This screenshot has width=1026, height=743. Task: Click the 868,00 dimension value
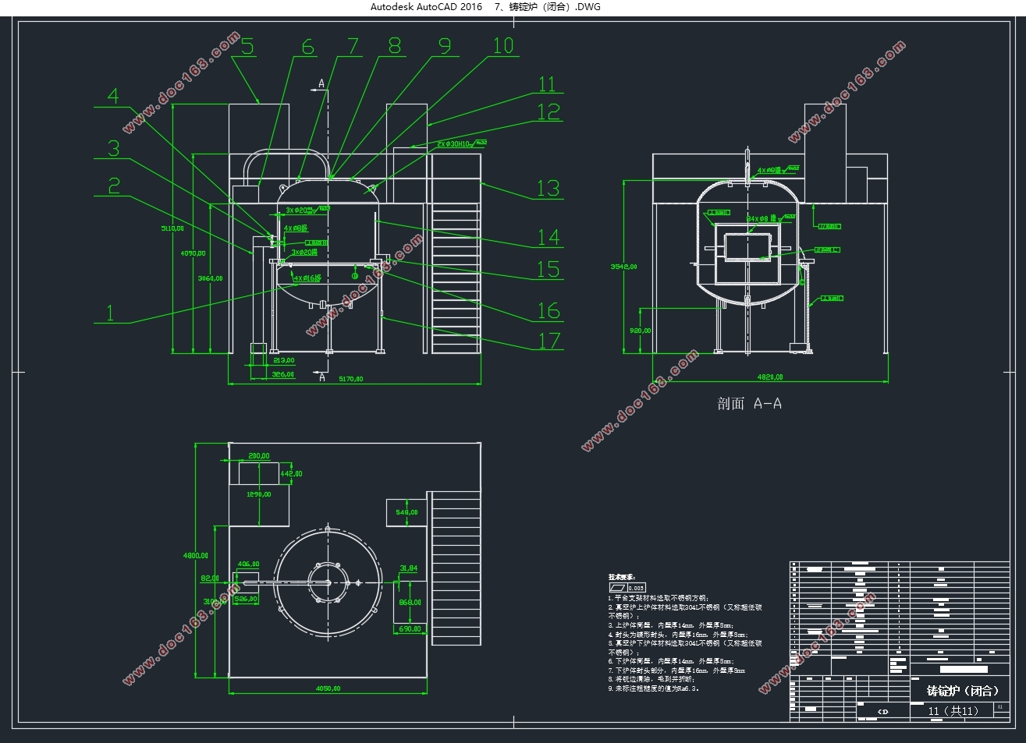point(410,603)
